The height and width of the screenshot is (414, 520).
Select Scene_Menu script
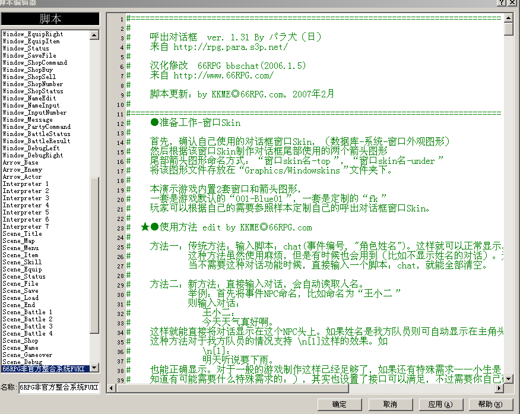pos(21,248)
